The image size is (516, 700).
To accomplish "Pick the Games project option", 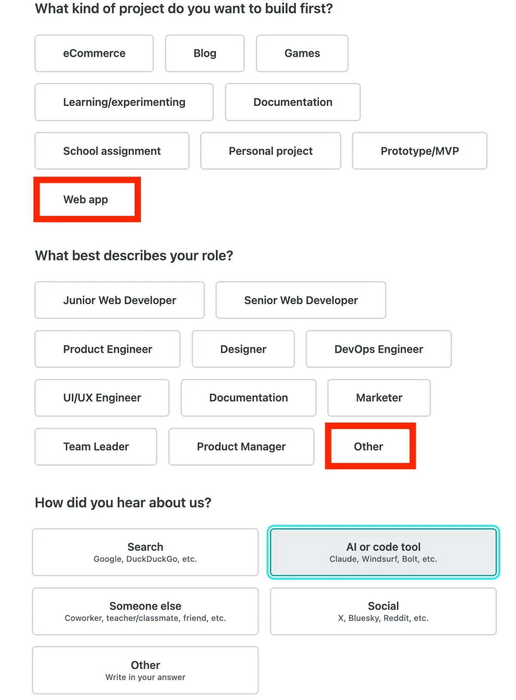I will (x=302, y=53).
